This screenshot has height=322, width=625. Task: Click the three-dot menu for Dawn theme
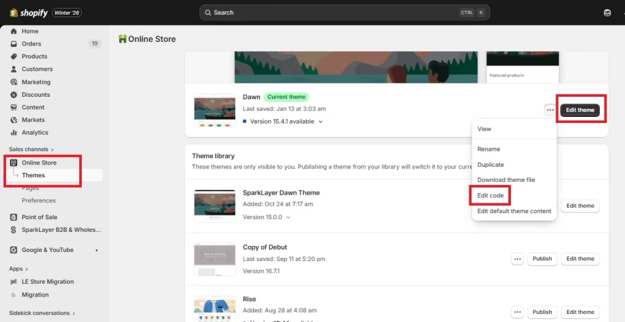click(x=551, y=110)
